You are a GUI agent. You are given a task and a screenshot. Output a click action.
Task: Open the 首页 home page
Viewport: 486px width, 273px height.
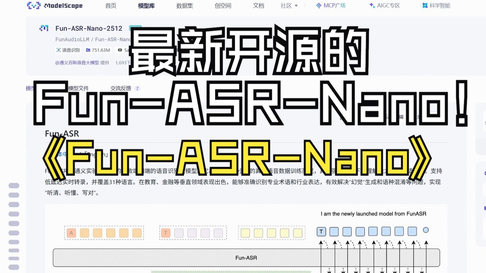click(x=111, y=6)
